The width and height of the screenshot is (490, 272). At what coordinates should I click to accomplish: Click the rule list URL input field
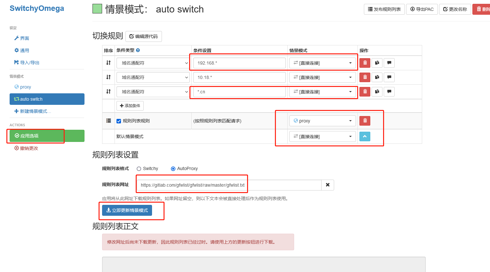pos(229,185)
